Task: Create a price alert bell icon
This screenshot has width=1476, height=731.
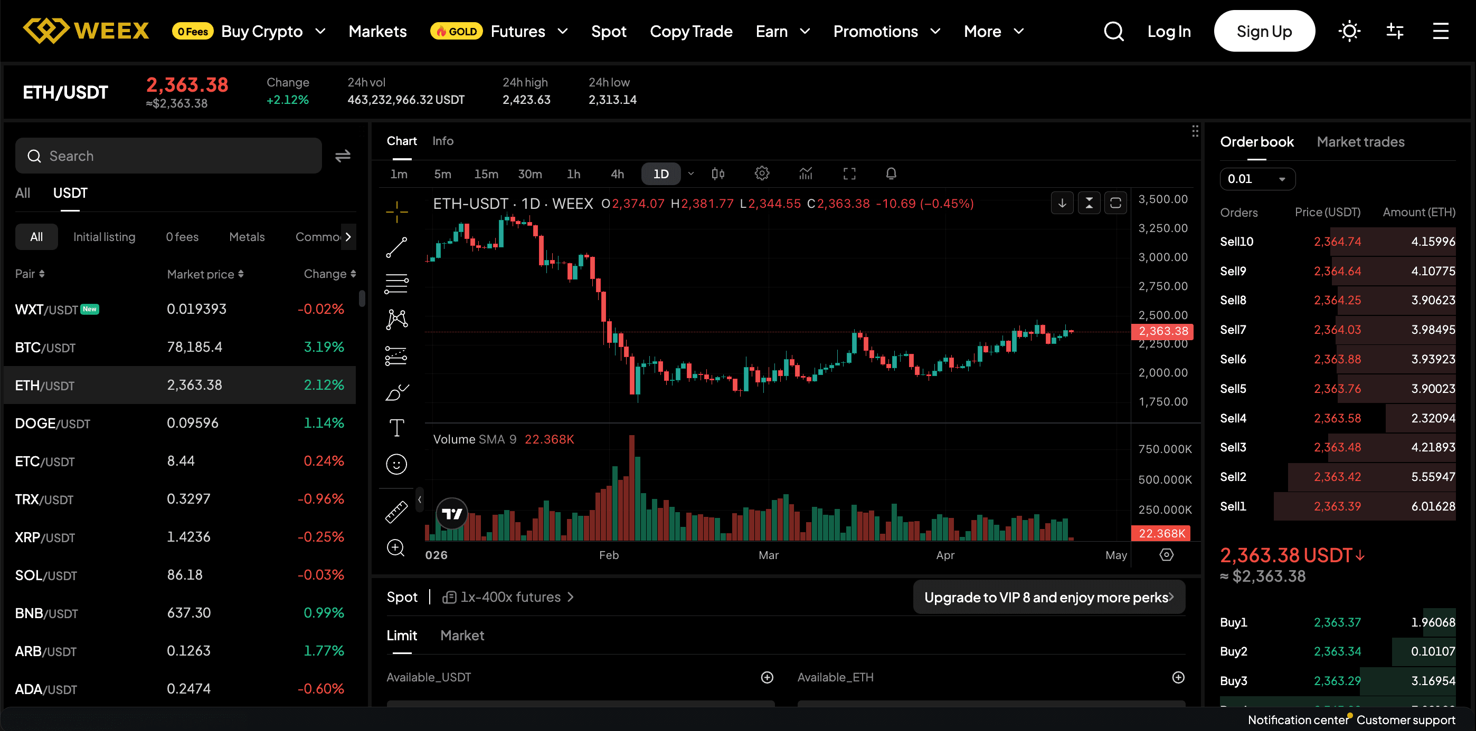Action: tap(891, 174)
